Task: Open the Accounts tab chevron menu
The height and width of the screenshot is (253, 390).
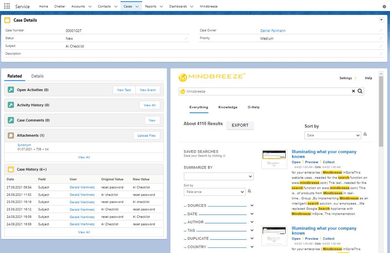Action: click(x=90, y=7)
